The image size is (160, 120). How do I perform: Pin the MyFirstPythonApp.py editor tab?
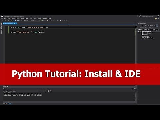coord(14,23)
